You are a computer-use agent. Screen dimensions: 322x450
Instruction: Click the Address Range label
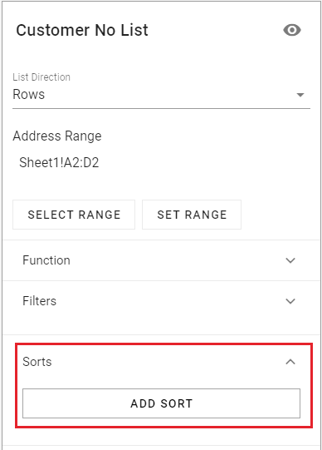tap(57, 136)
